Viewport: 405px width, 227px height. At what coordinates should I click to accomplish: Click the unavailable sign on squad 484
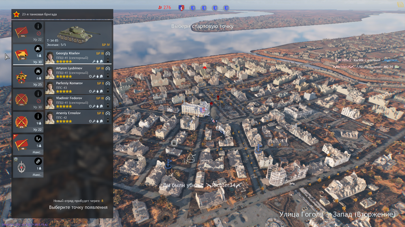(x=39, y=101)
